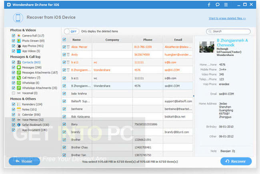Open the hamburger menu icon in title bar
Image resolution: width=260 pixels, height=174 pixels.
point(226,5)
